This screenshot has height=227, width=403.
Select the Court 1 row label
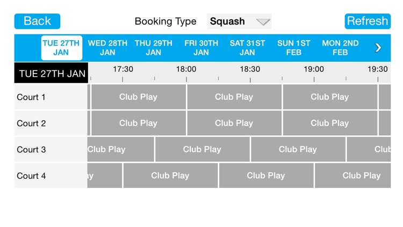pos(32,97)
